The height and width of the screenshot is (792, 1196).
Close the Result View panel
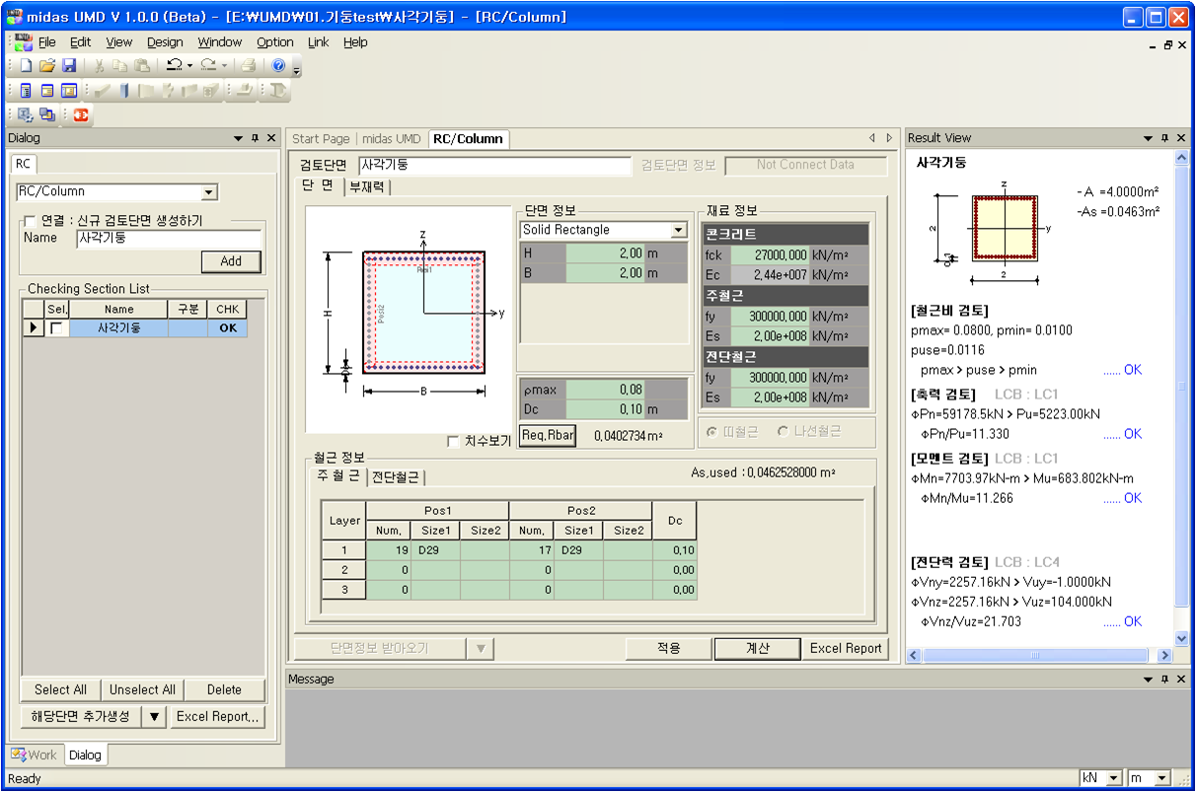[1180, 139]
